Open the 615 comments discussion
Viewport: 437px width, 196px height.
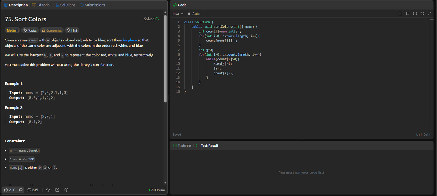pyautogui.click(x=33, y=190)
